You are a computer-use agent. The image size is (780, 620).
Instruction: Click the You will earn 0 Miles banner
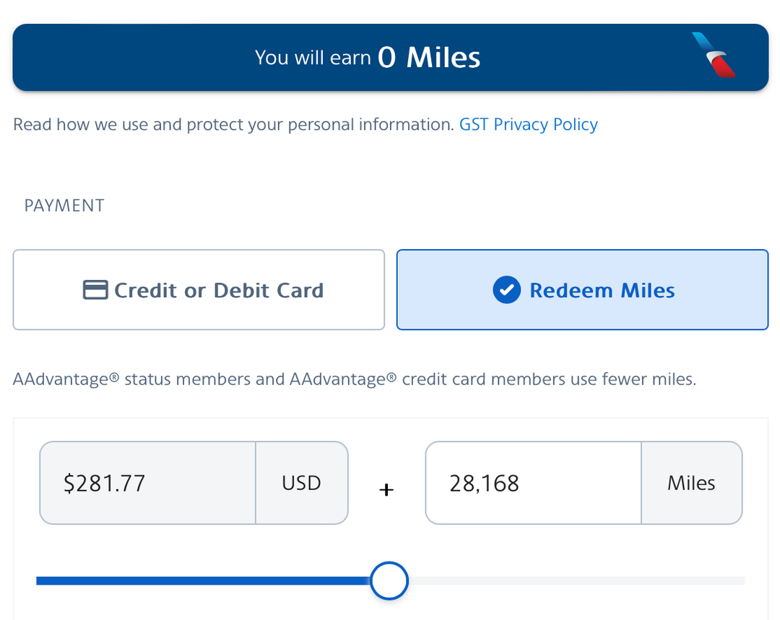click(390, 57)
